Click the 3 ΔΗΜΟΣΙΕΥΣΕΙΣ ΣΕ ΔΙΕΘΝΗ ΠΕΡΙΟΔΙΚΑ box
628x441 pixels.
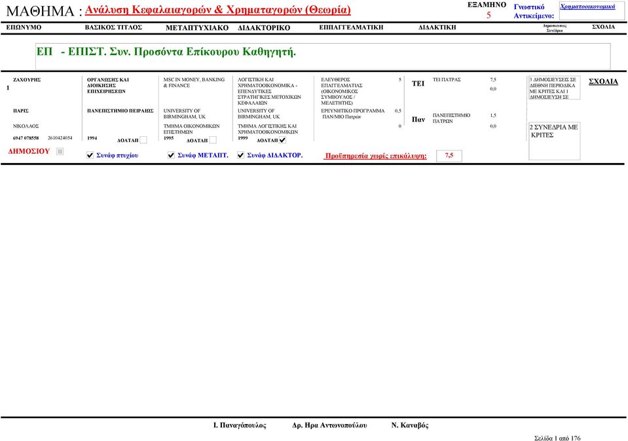tap(554, 88)
